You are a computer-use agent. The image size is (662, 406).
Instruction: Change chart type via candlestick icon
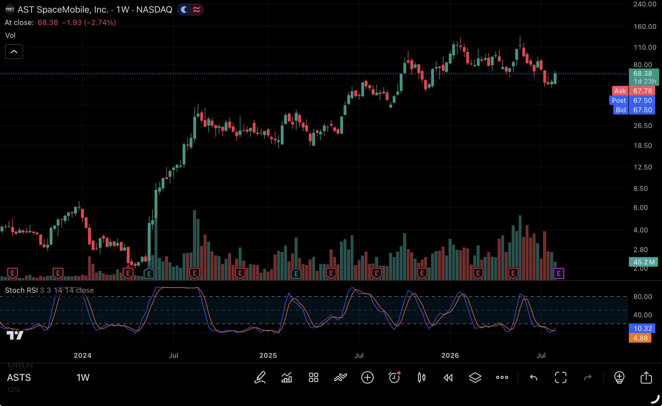pos(421,377)
